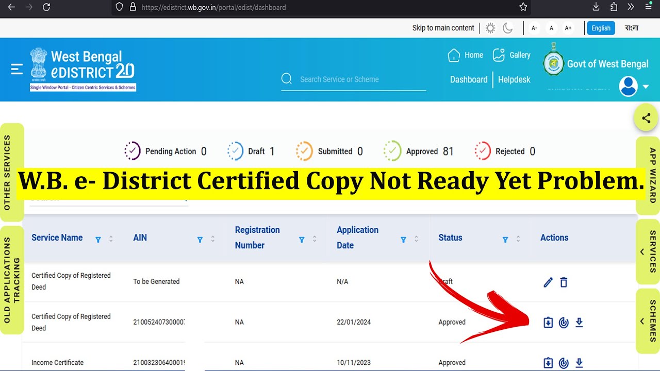Reload the page with refresh icon

click(x=46, y=7)
